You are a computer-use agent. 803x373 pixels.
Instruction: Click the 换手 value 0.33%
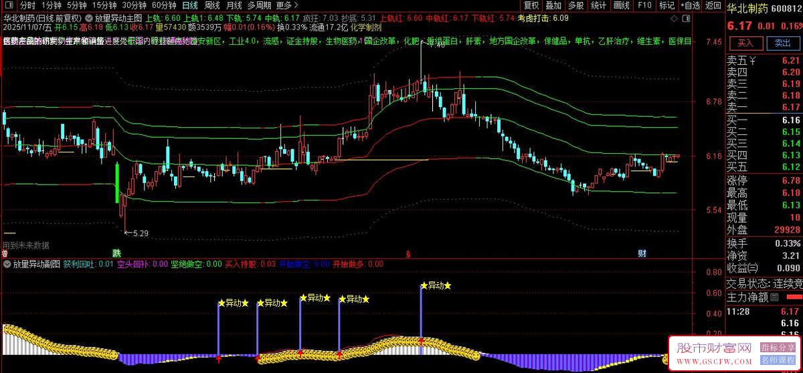pos(788,243)
